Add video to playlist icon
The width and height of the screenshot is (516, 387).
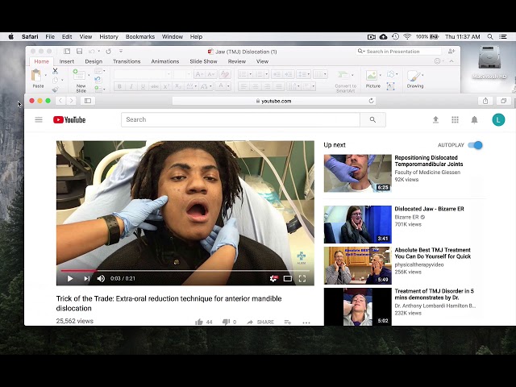(288, 322)
